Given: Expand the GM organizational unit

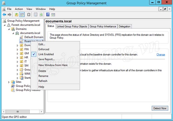Looking at the screenshot, I should [x=17, y=53].
